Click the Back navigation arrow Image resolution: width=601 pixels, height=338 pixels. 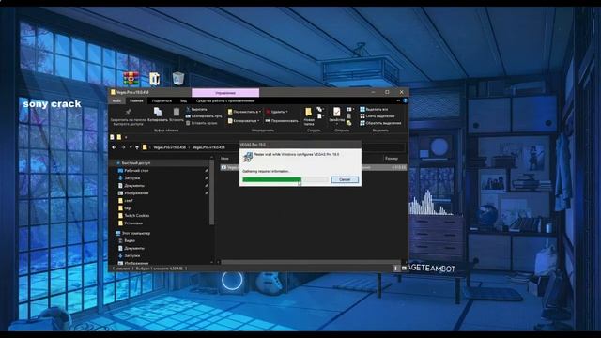[114, 147]
